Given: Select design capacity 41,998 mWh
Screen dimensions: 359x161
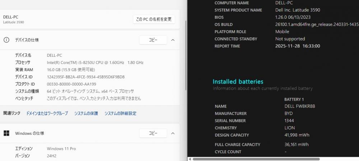Looking at the screenshot, I should point(297,135).
